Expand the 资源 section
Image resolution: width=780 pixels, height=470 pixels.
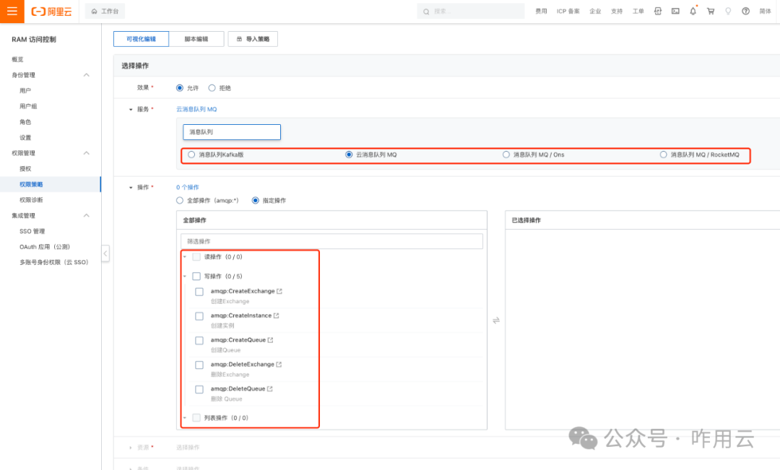click(131, 448)
